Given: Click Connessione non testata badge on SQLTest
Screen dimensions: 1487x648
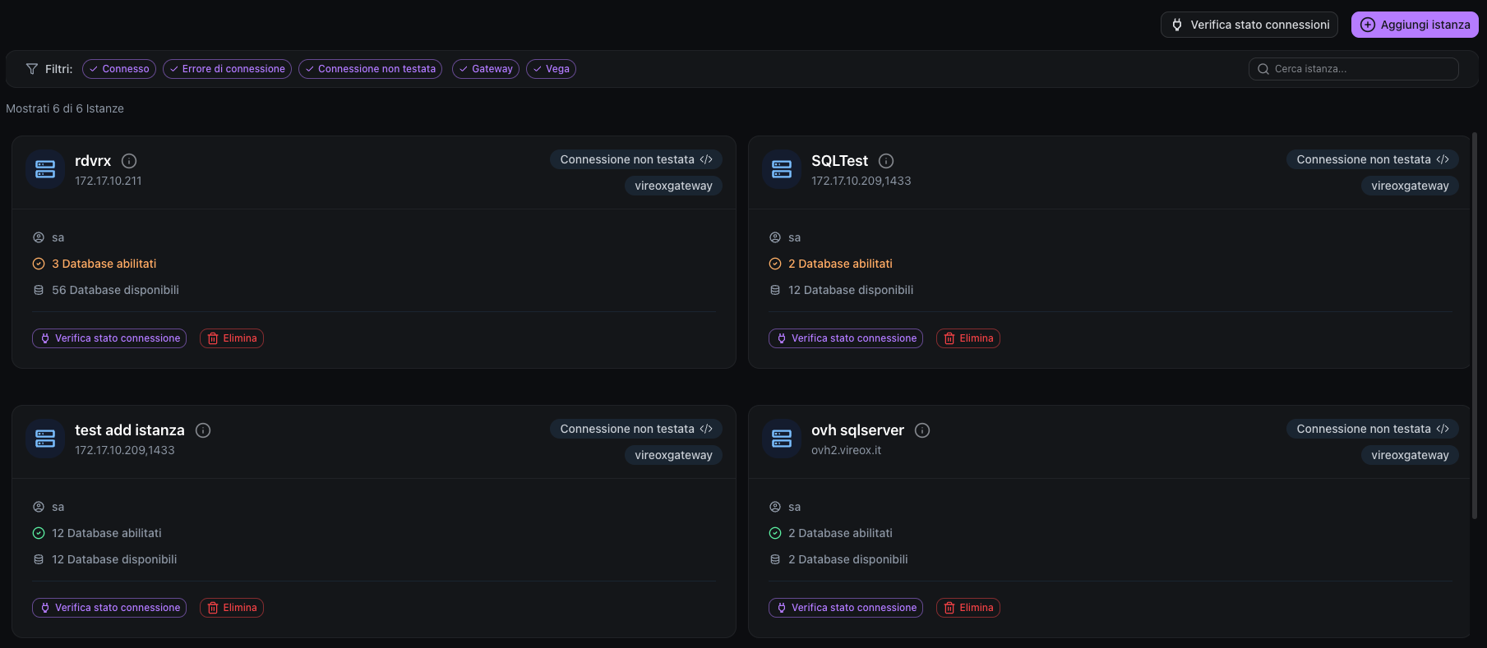Looking at the screenshot, I should pos(1373,159).
